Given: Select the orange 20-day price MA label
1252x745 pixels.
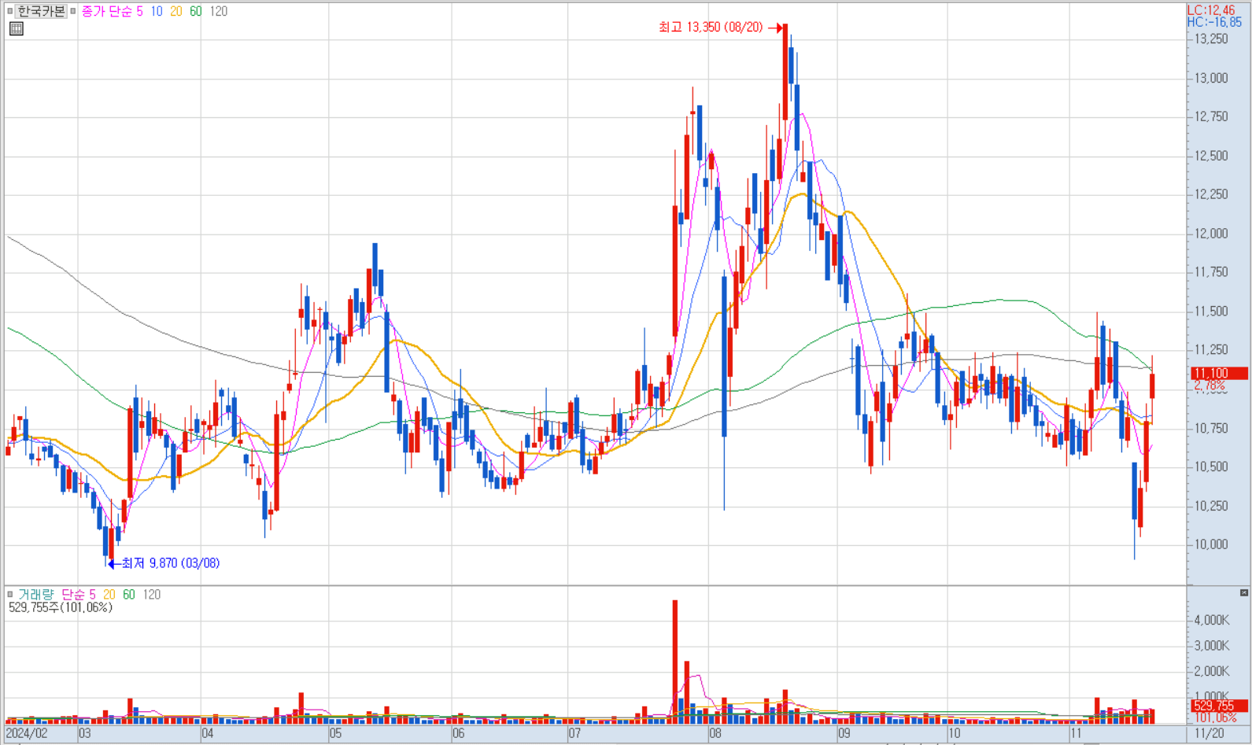Looking at the screenshot, I should pyautogui.click(x=175, y=11).
